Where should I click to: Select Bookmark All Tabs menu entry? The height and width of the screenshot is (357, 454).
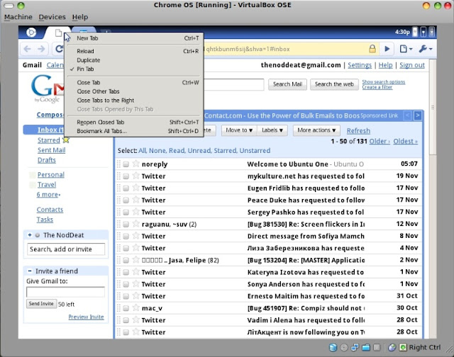[101, 131]
